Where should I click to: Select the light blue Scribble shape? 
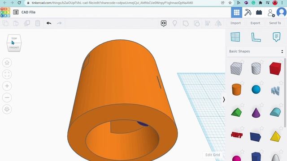pyautogui.click(x=275, y=90)
